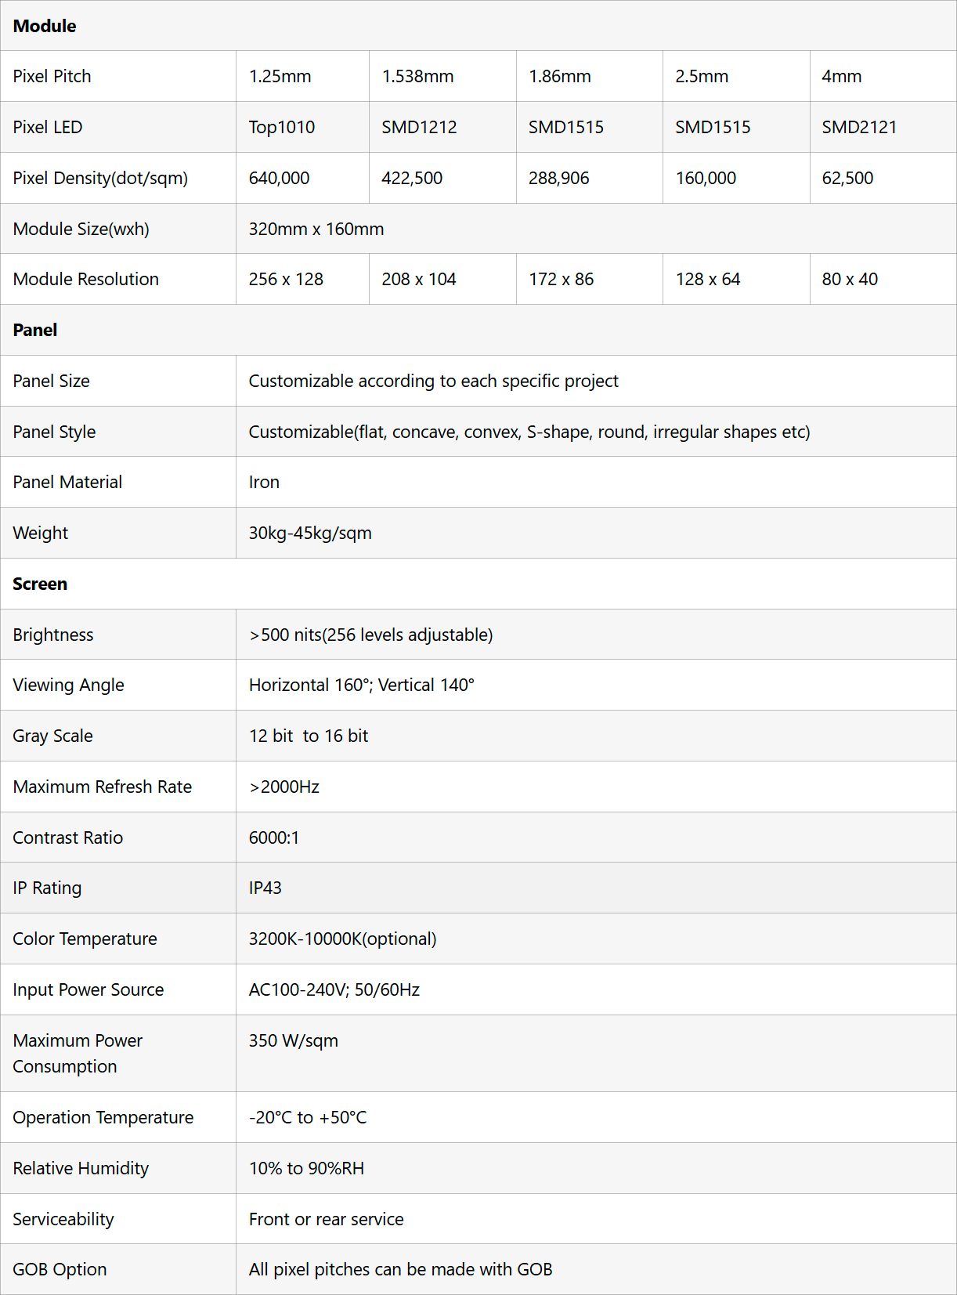Click the GOB Option row label
The height and width of the screenshot is (1295, 957).
coord(60,1270)
